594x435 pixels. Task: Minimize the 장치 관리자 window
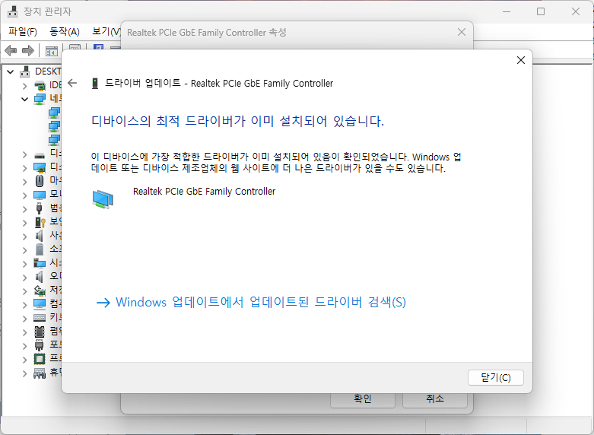point(506,11)
